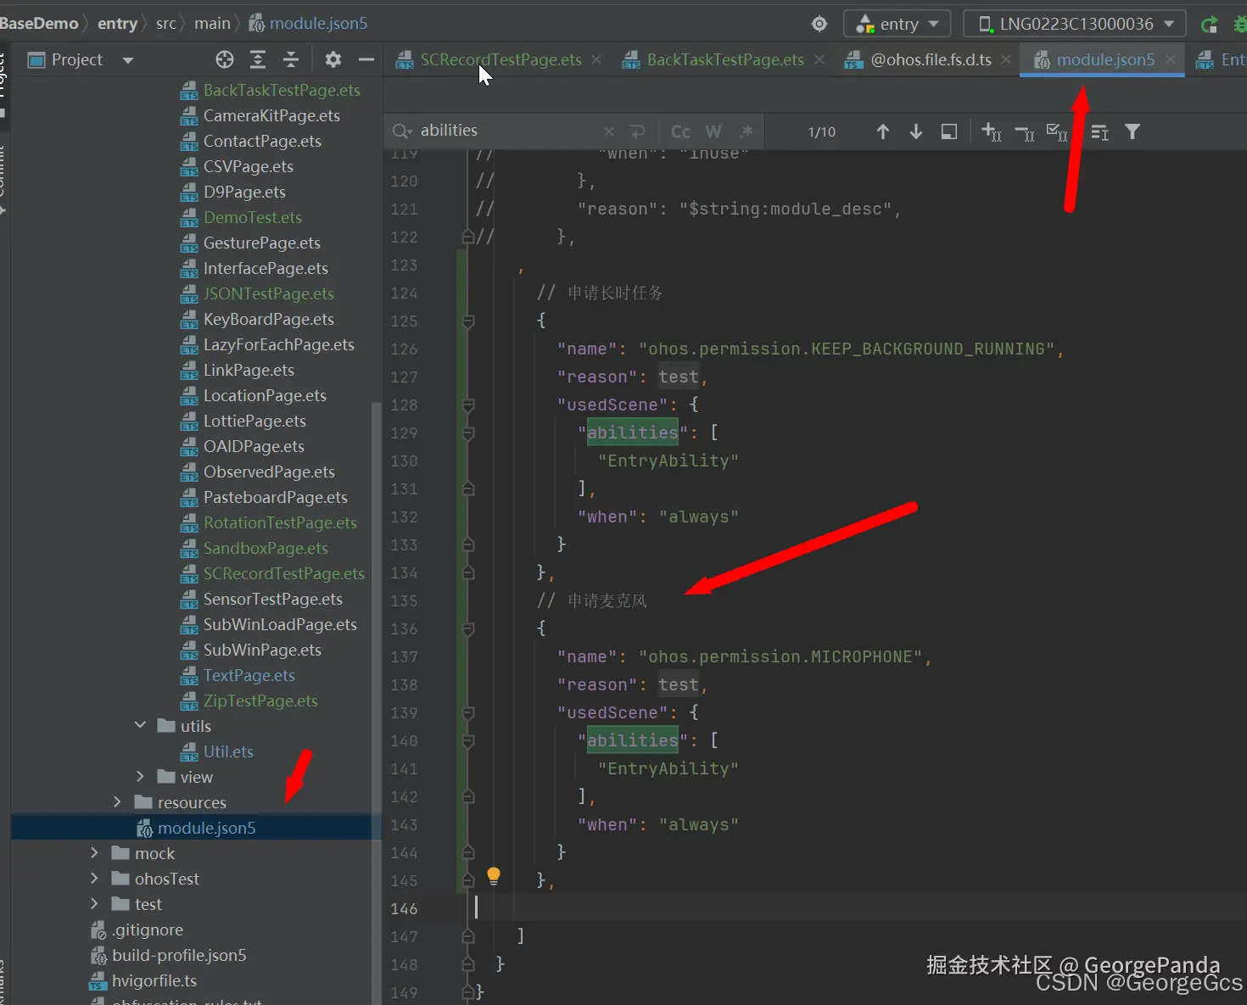The height and width of the screenshot is (1005, 1247).
Task: Click the filter search results funnel icon
Action: pos(1132,131)
